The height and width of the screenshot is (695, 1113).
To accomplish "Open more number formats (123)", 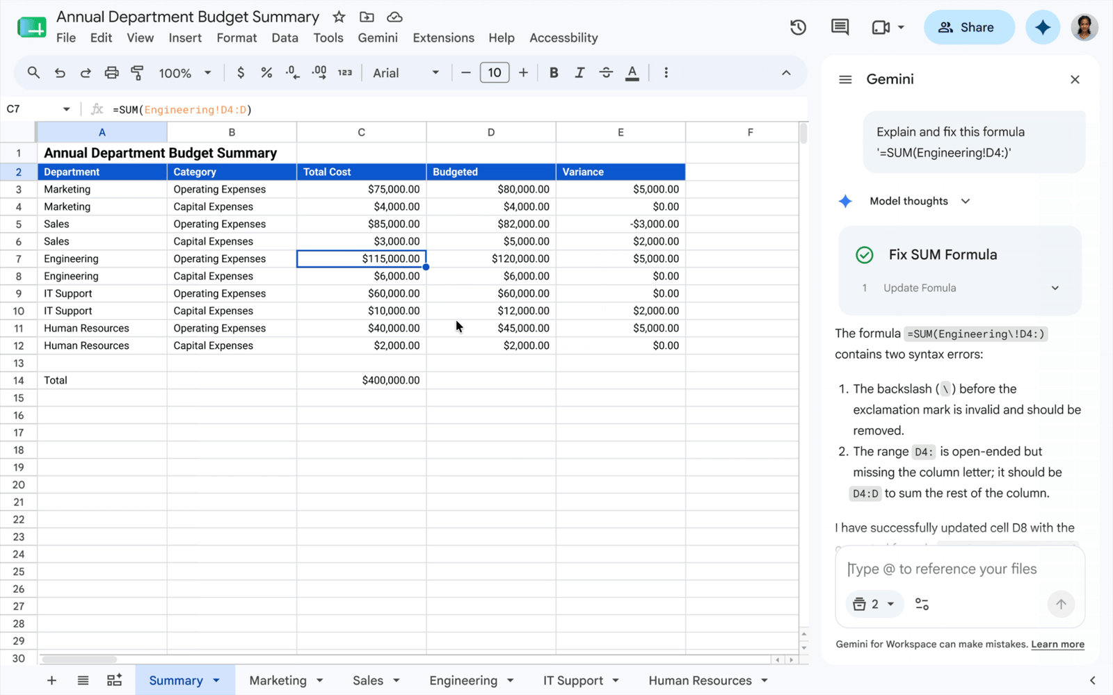I will click(345, 72).
